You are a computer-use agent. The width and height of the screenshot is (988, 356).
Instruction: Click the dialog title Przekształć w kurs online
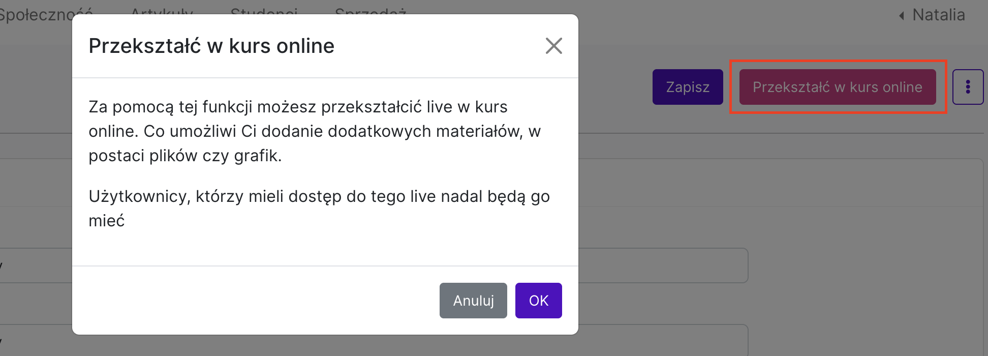coord(212,46)
